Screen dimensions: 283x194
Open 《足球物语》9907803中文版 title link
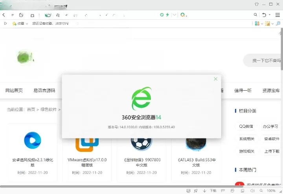[141, 162]
